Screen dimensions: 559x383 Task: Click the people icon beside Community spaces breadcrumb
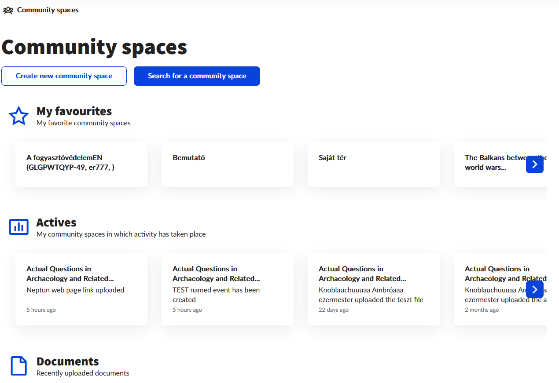tap(8, 11)
